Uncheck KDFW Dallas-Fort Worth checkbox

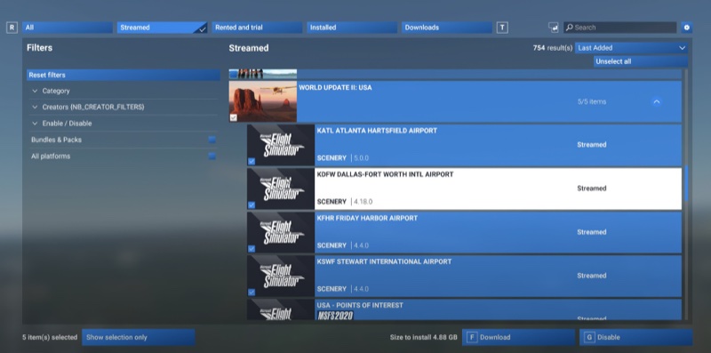252,205
